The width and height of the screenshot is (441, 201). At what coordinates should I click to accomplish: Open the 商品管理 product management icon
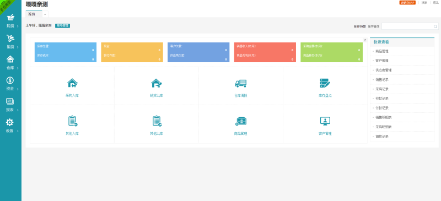[x=241, y=121]
